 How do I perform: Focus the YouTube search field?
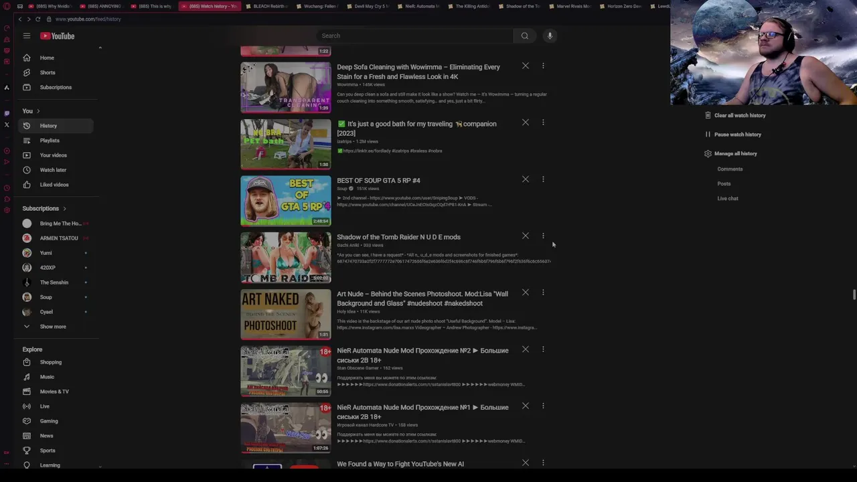point(414,35)
